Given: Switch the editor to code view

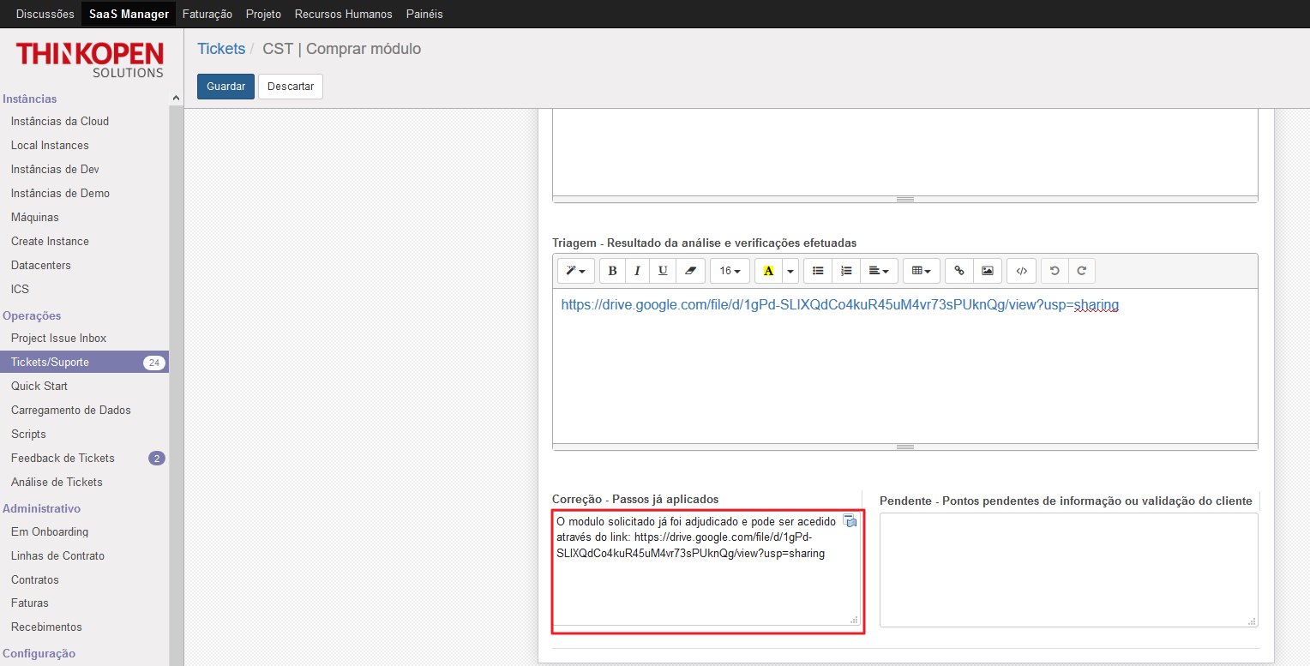Looking at the screenshot, I should point(1021,271).
